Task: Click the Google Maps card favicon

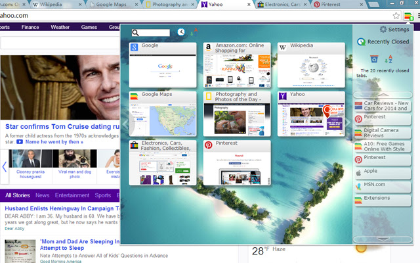Action: point(134,96)
